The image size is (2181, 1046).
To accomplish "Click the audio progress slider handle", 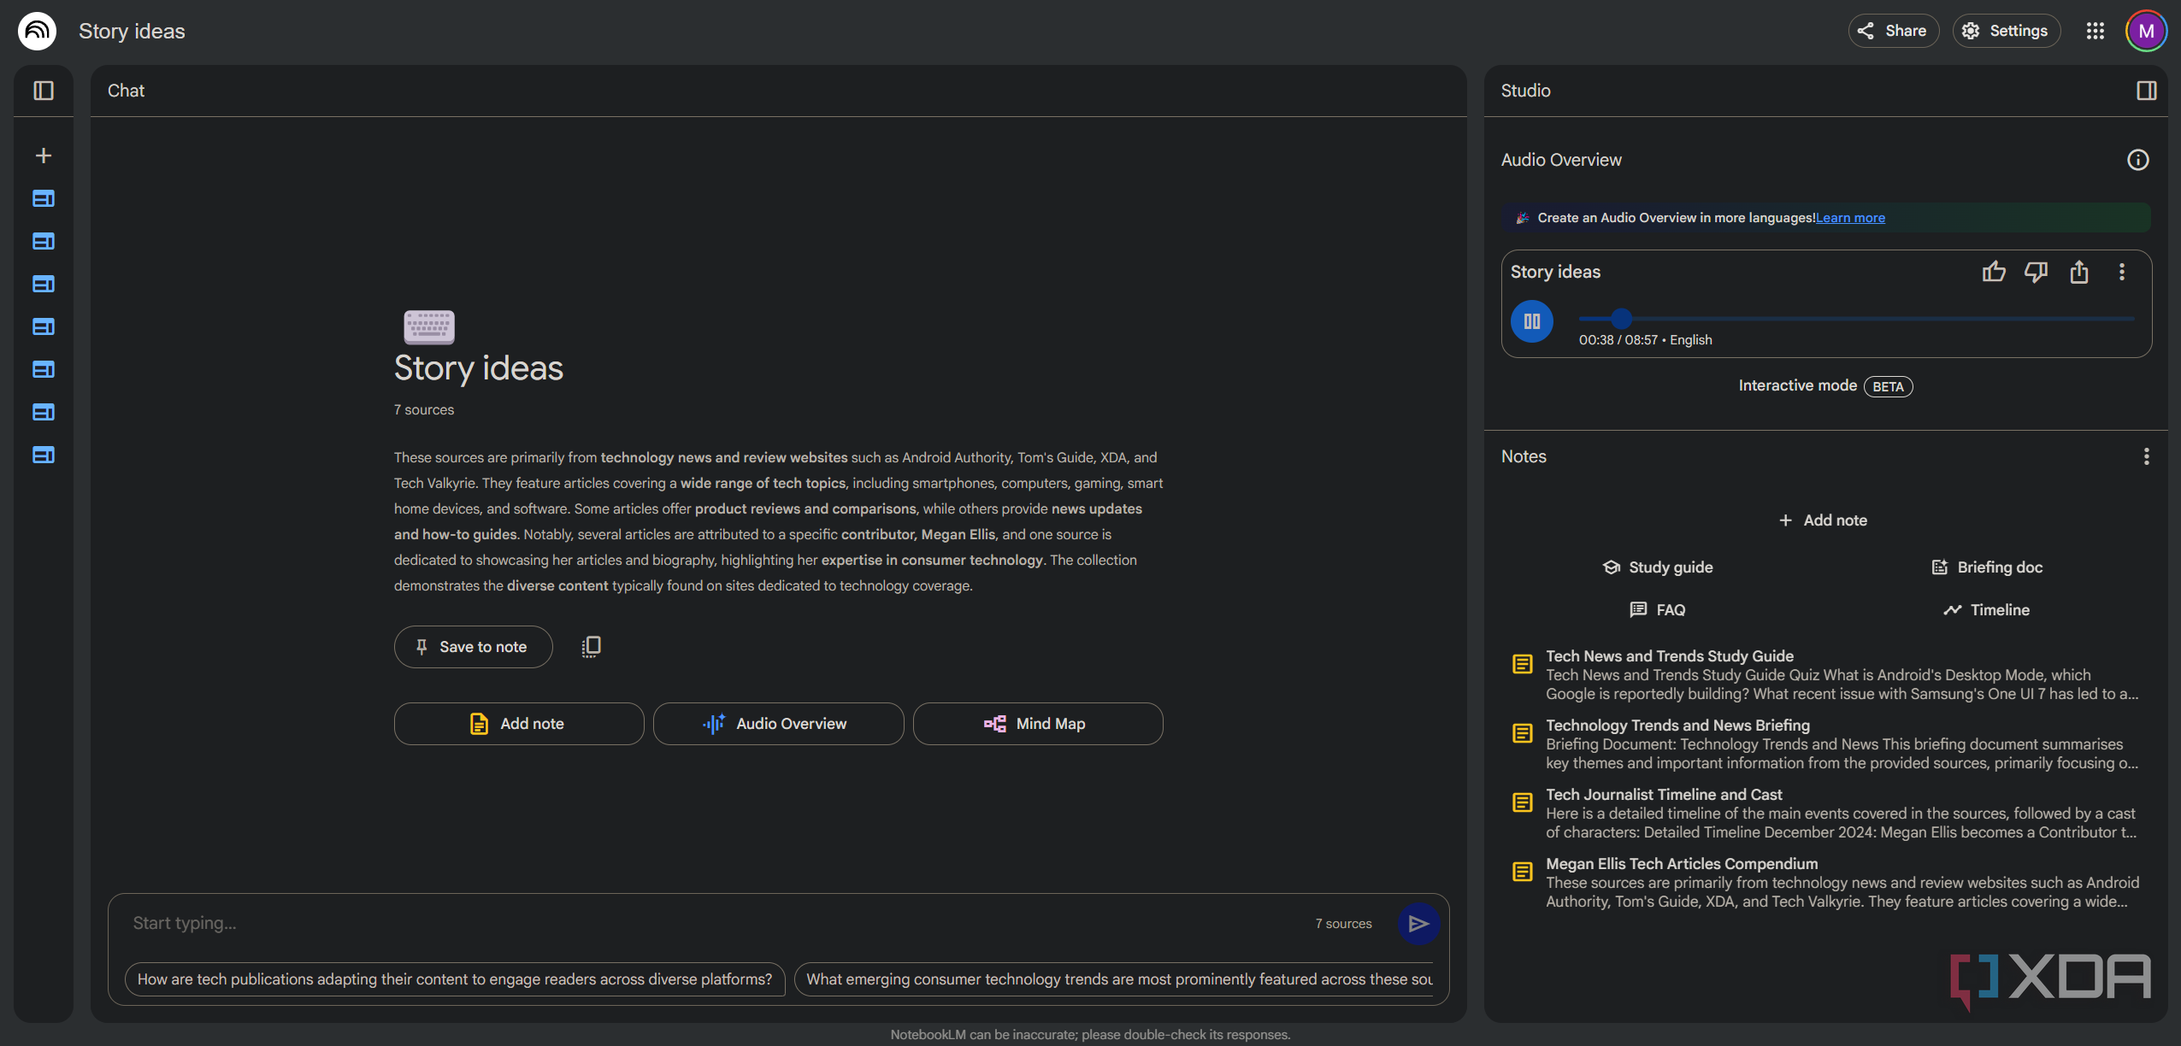I will (1621, 319).
